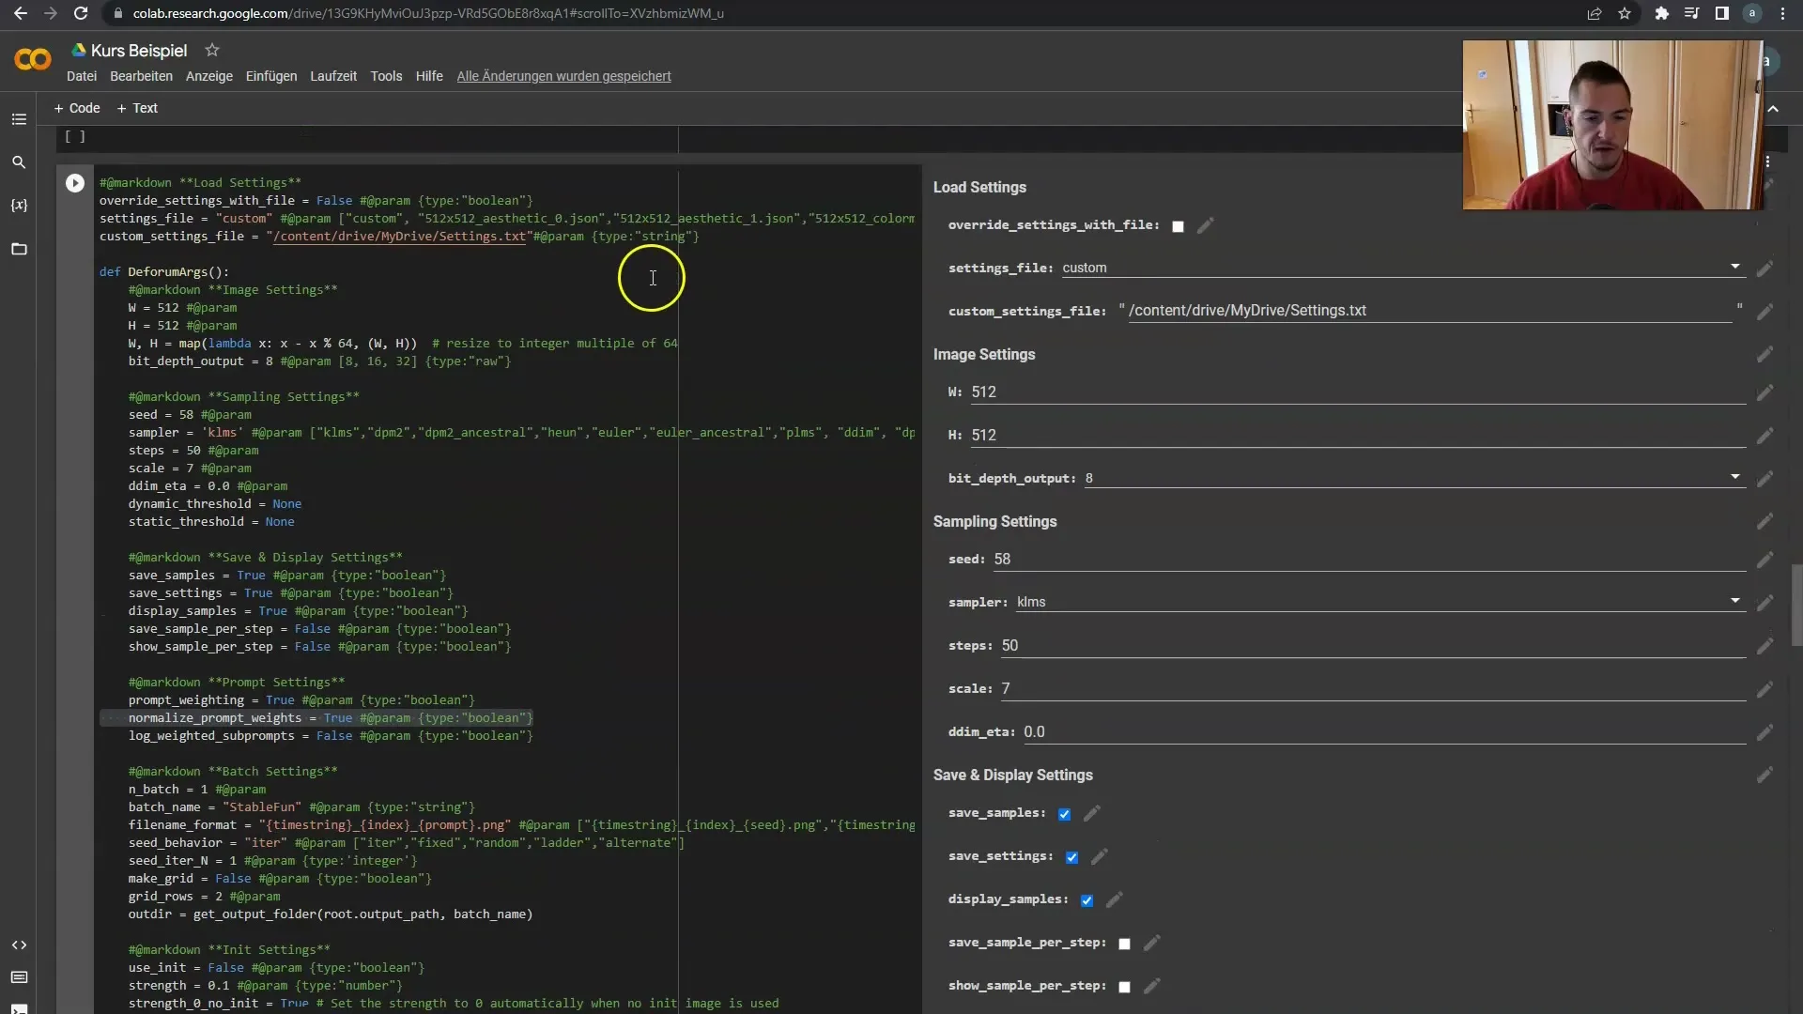Image resolution: width=1803 pixels, height=1014 pixels.
Task: Open the Einfügen menu
Action: [271, 76]
